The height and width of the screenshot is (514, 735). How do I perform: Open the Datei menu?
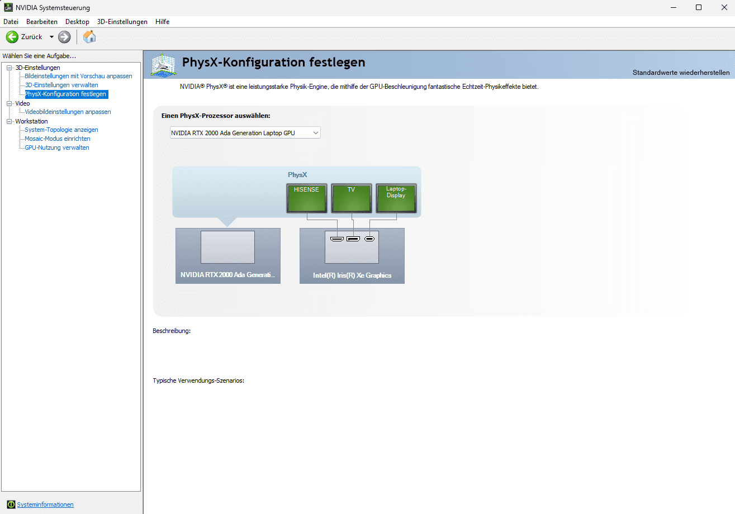pyautogui.click(x=11, y=22)
